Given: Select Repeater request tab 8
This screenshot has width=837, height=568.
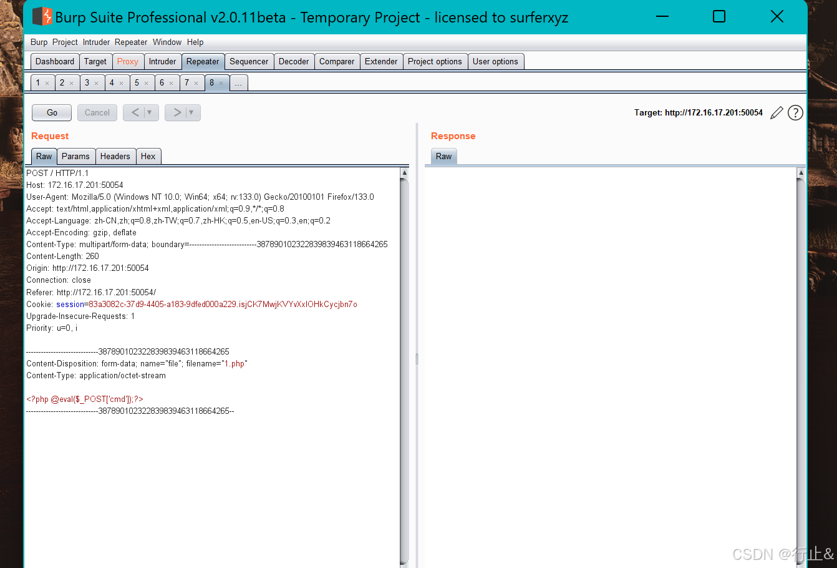Looking at the screenshot, I should [x=212, y=83].
